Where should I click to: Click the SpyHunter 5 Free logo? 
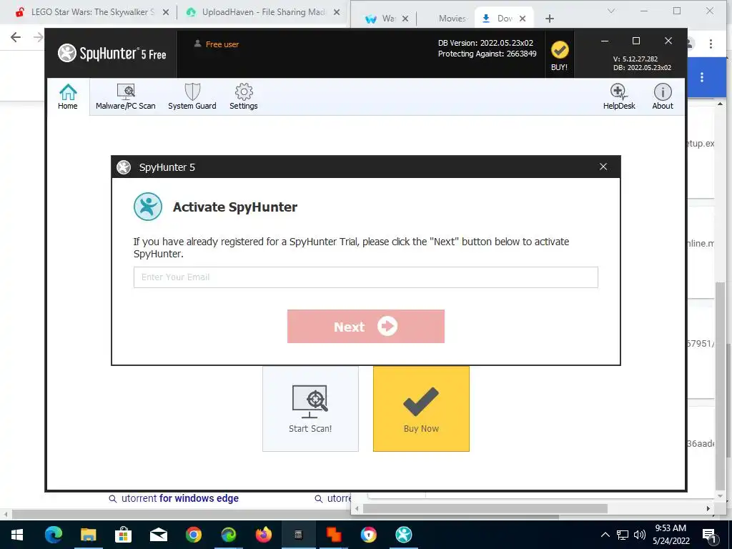[112, 53]
